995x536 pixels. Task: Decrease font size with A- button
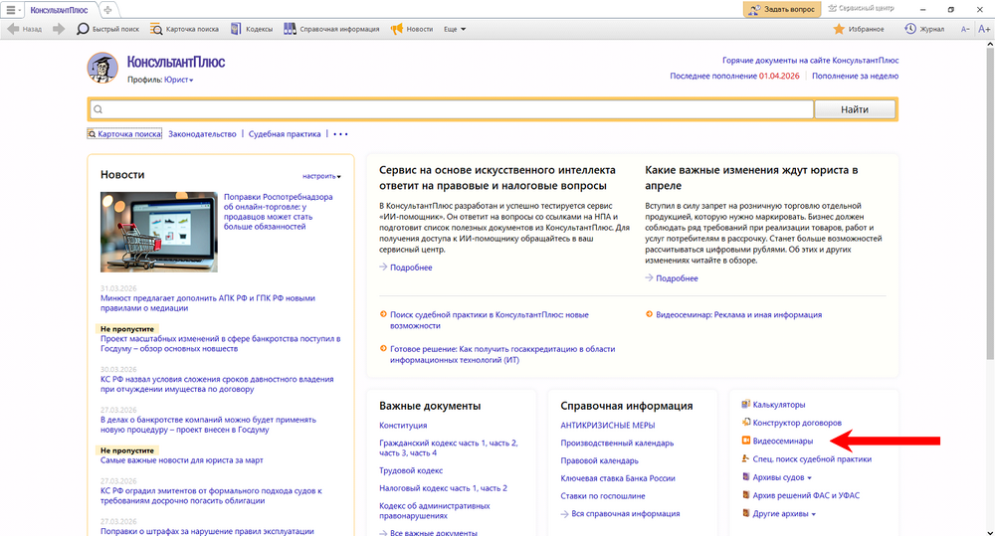coord(964,29)
